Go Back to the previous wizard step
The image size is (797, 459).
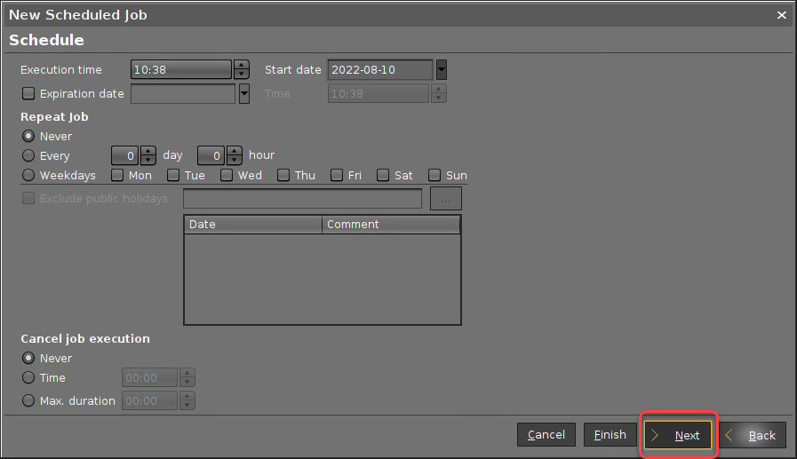tap(753, 435)
